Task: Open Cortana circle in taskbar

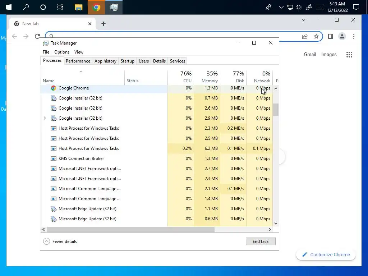Action: [x=43, y=7]
